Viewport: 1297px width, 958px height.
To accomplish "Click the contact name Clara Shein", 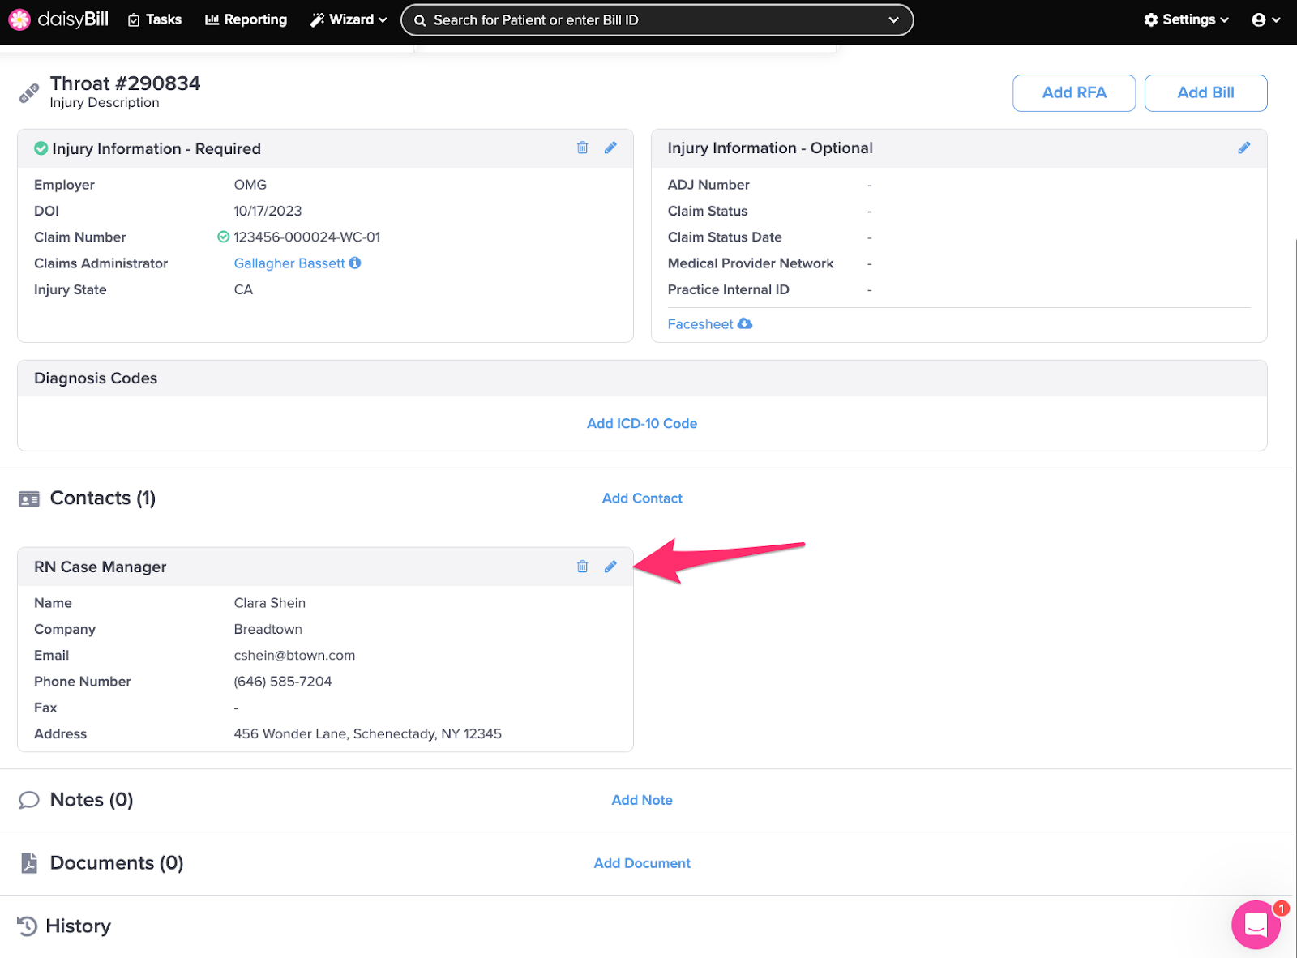I will point(269,603).
